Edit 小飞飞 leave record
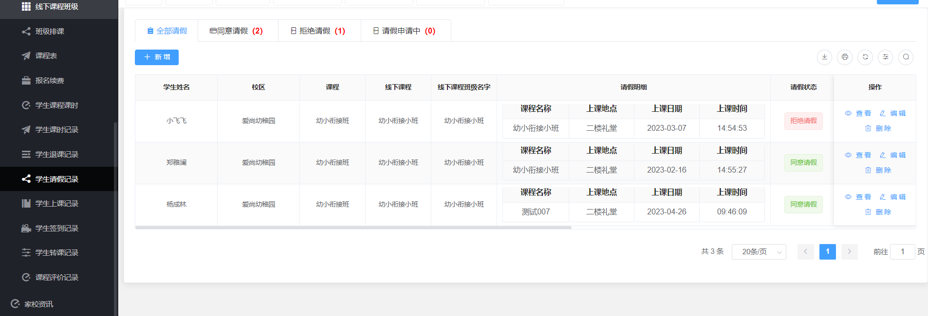 click(893, 113)
